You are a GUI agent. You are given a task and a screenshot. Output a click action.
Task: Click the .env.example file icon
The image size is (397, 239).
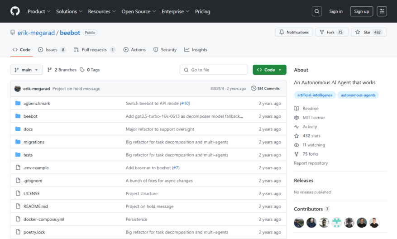[18, 167]
